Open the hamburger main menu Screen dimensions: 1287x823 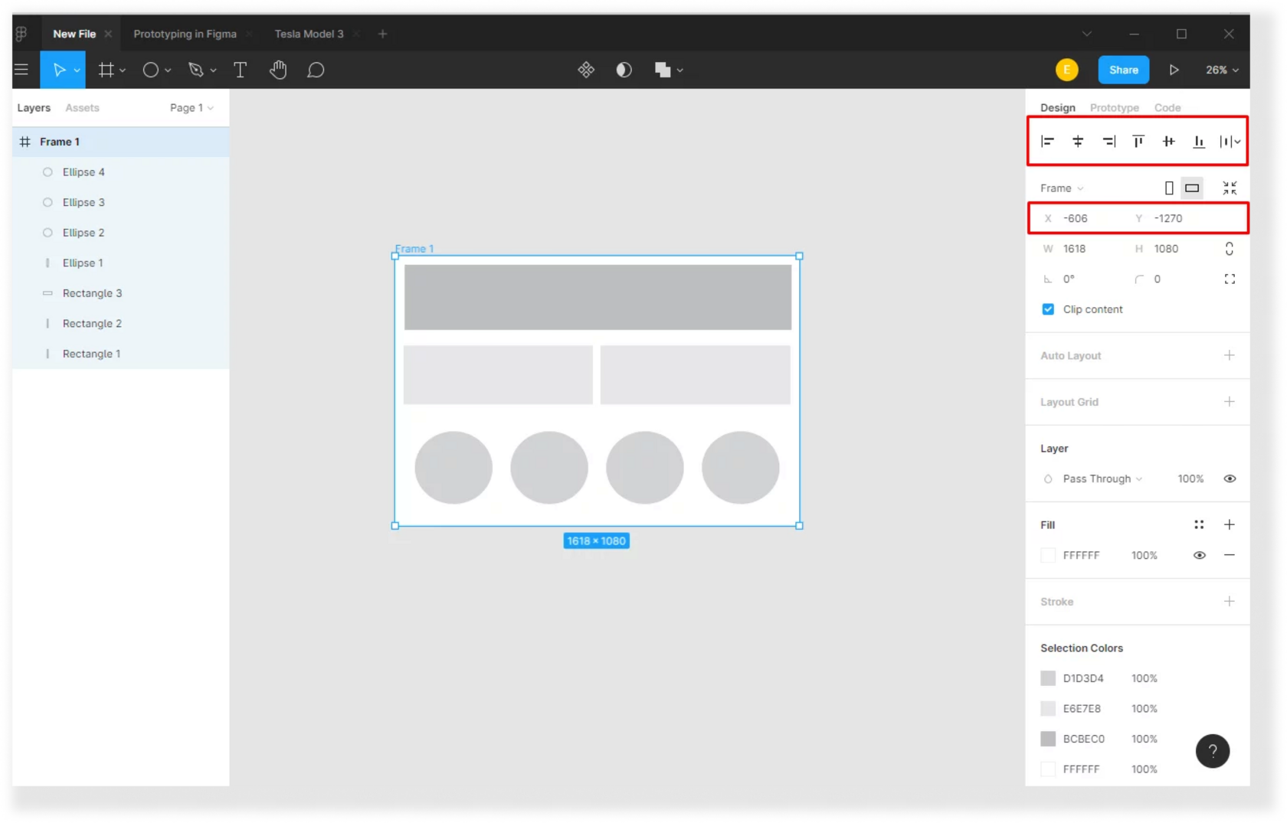tap(21, 70)
